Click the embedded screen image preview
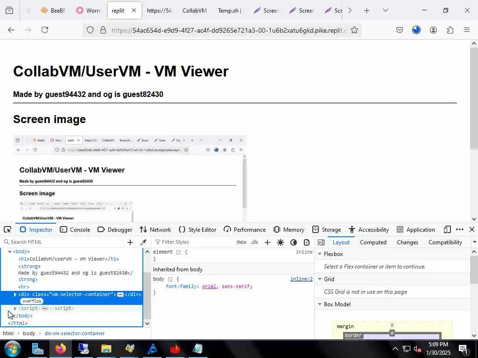The height and width of the screenshot is (358, 478). (x=130, y=179)
